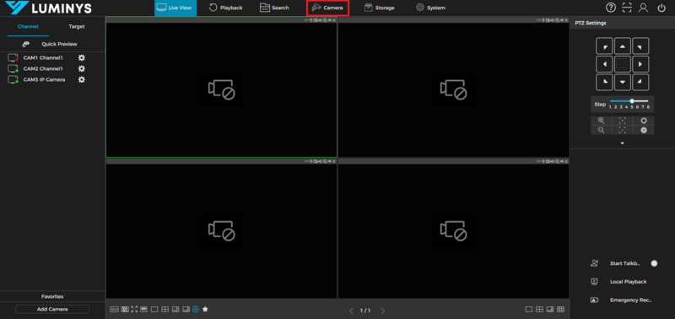
Task: Open the Live View tab
Action: click(175, 8)
